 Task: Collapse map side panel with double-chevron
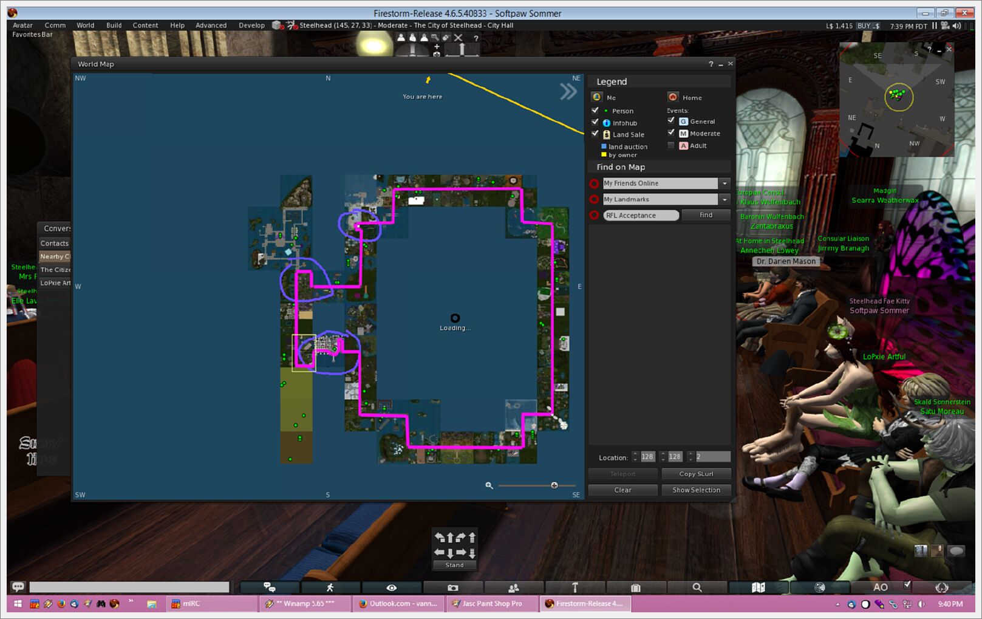click(x=568, y=92)
